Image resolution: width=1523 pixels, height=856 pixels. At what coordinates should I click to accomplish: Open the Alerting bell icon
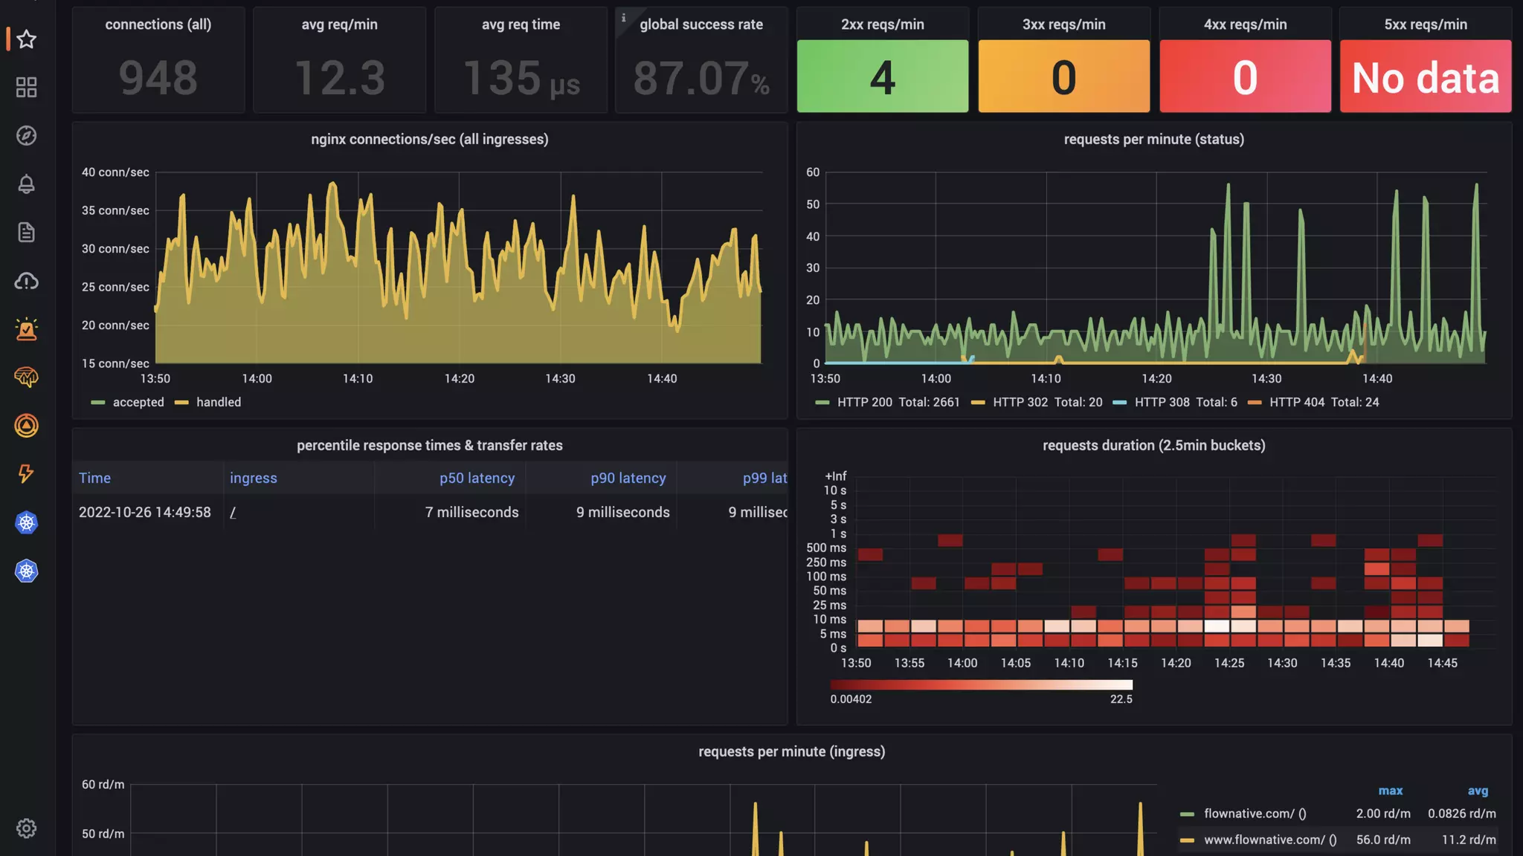(27, 184)
